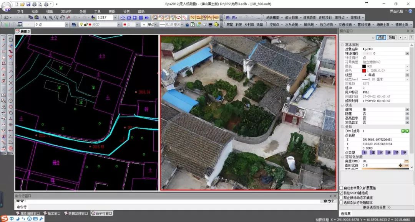Enable 启动表单录入扩展属性 checkbox
415x222 pixels.
341,188
